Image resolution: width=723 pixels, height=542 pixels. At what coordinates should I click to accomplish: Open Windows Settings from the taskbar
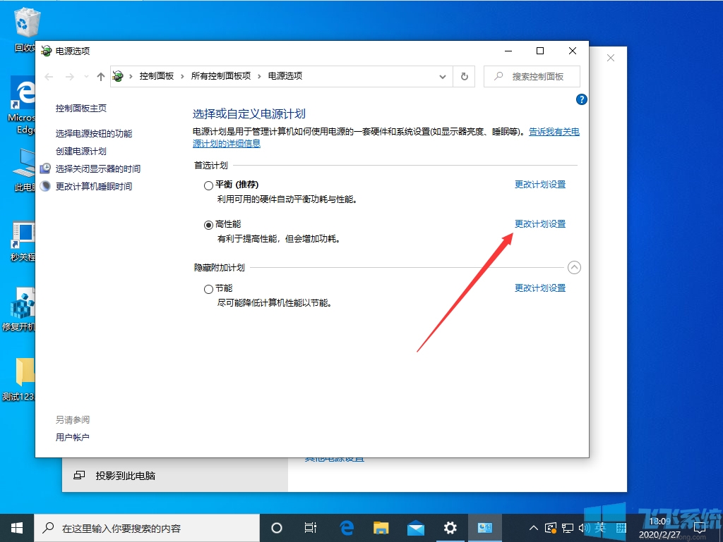pyautogui.click(x=450, y=527)
